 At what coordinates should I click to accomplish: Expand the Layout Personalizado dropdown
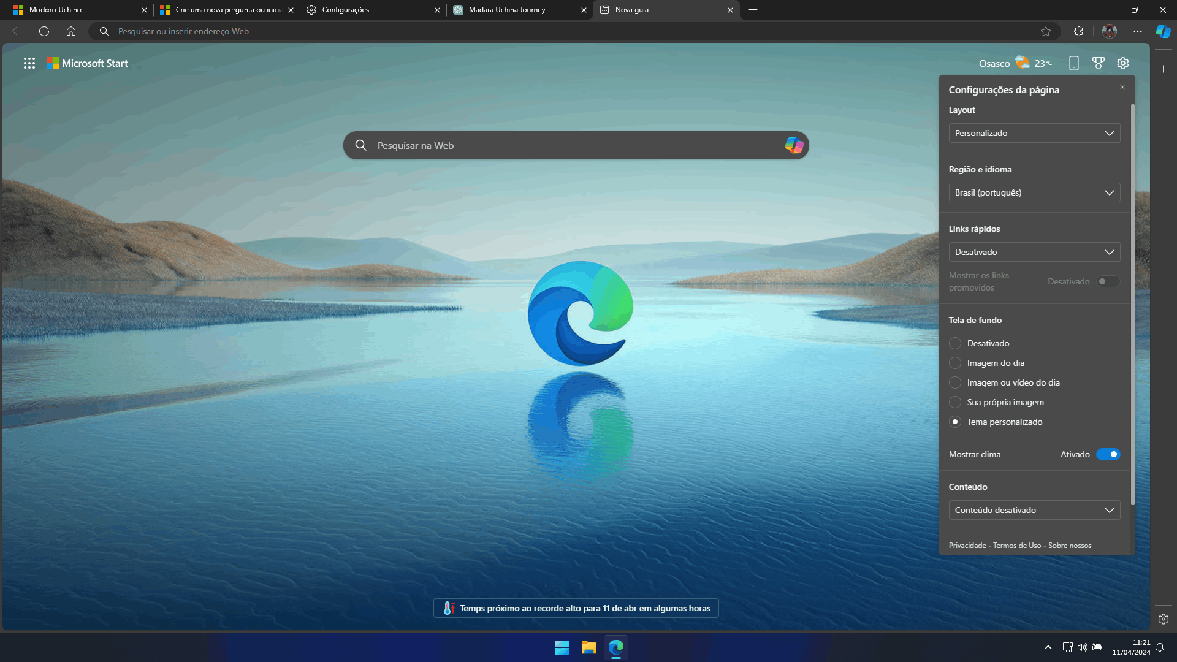[x=1034, y=133]
